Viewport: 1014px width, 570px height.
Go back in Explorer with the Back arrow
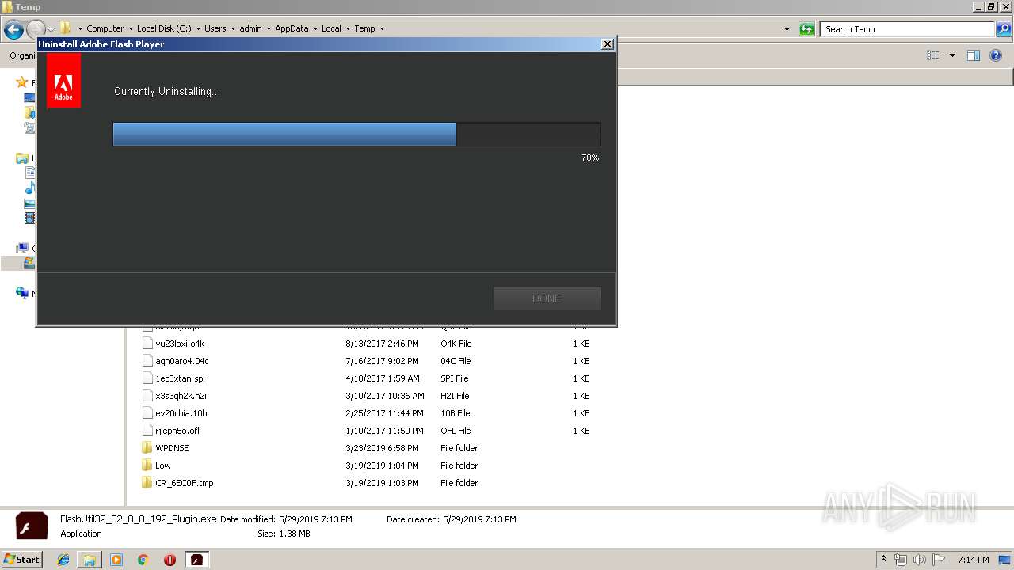[13, 30]
